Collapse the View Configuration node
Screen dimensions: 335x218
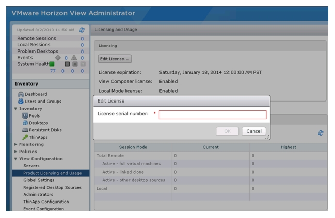coord(15,159)
